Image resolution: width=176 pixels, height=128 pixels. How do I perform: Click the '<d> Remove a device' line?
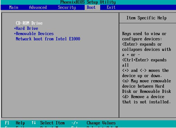(143, 97)
